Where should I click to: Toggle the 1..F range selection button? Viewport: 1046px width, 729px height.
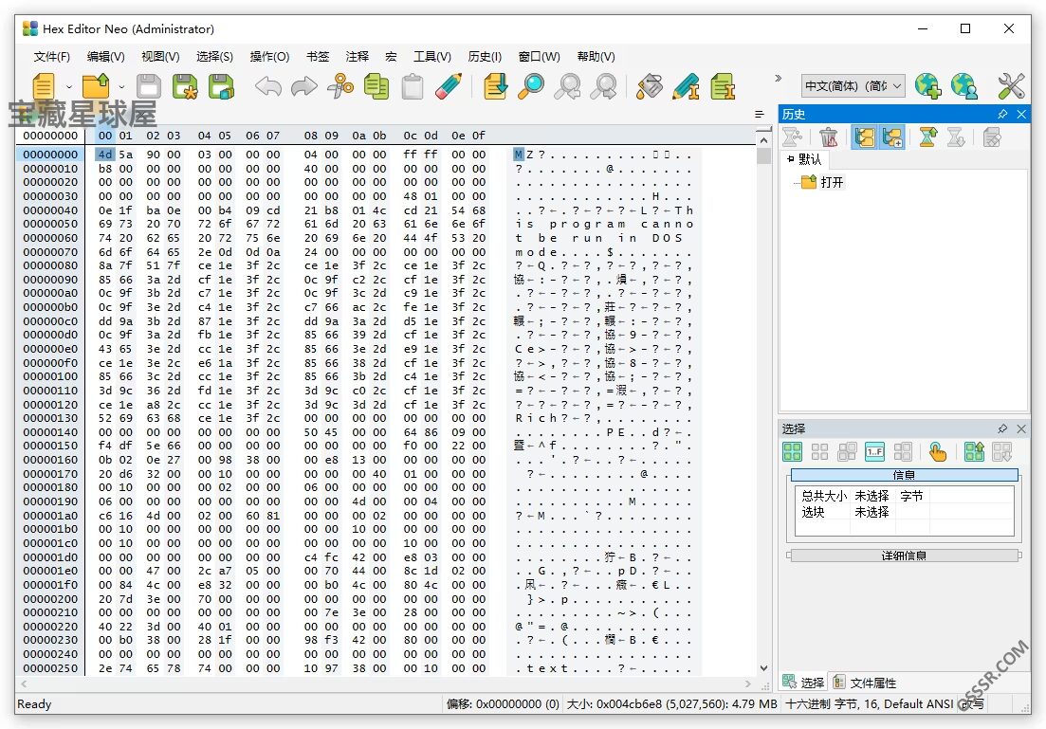tap(874, 452)
